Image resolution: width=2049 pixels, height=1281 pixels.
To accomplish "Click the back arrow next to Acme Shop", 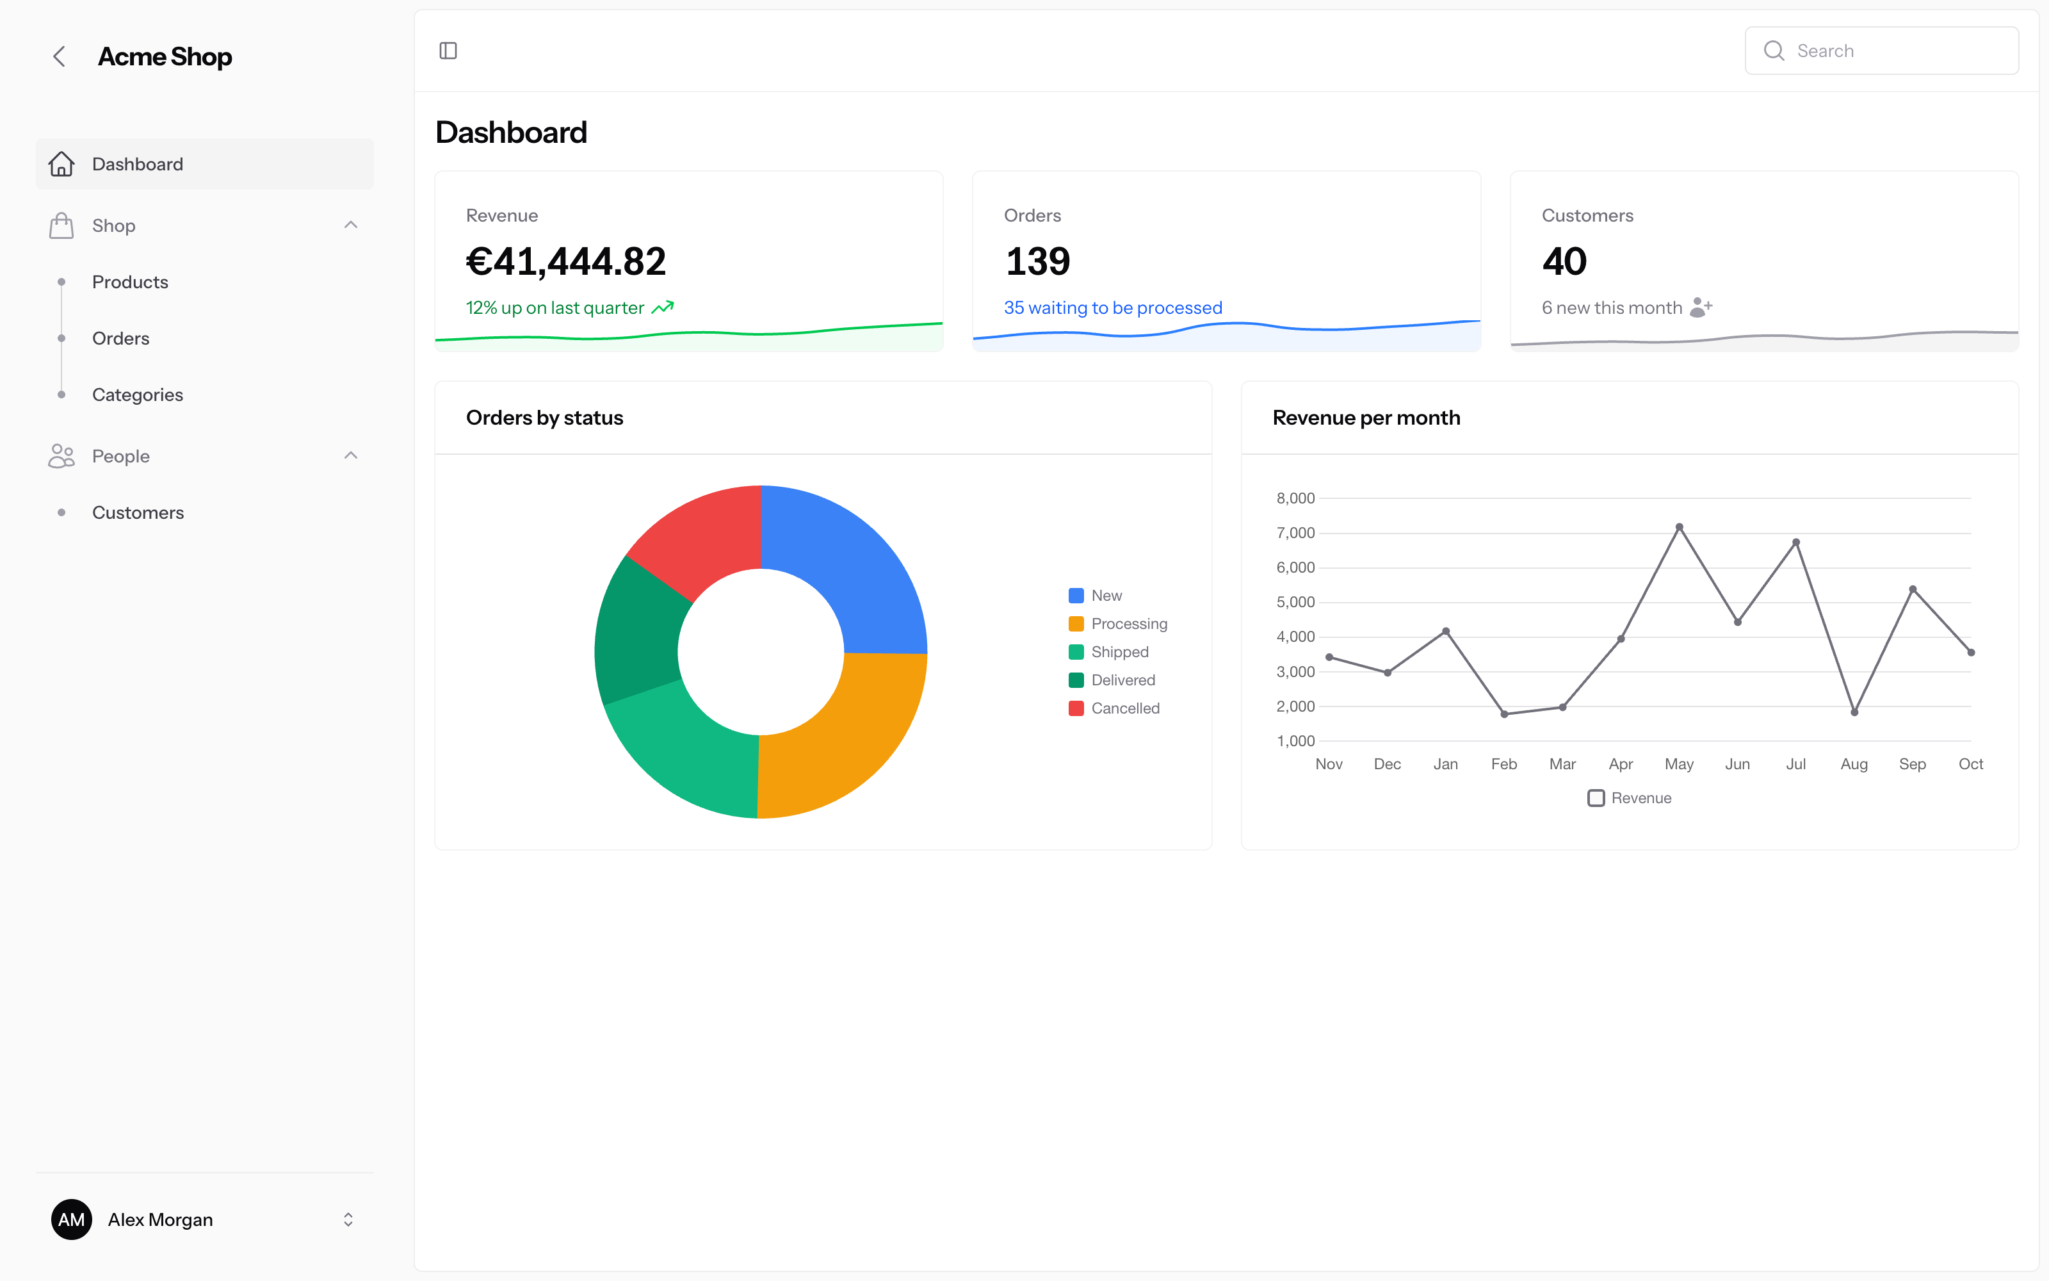I will 60,57.
